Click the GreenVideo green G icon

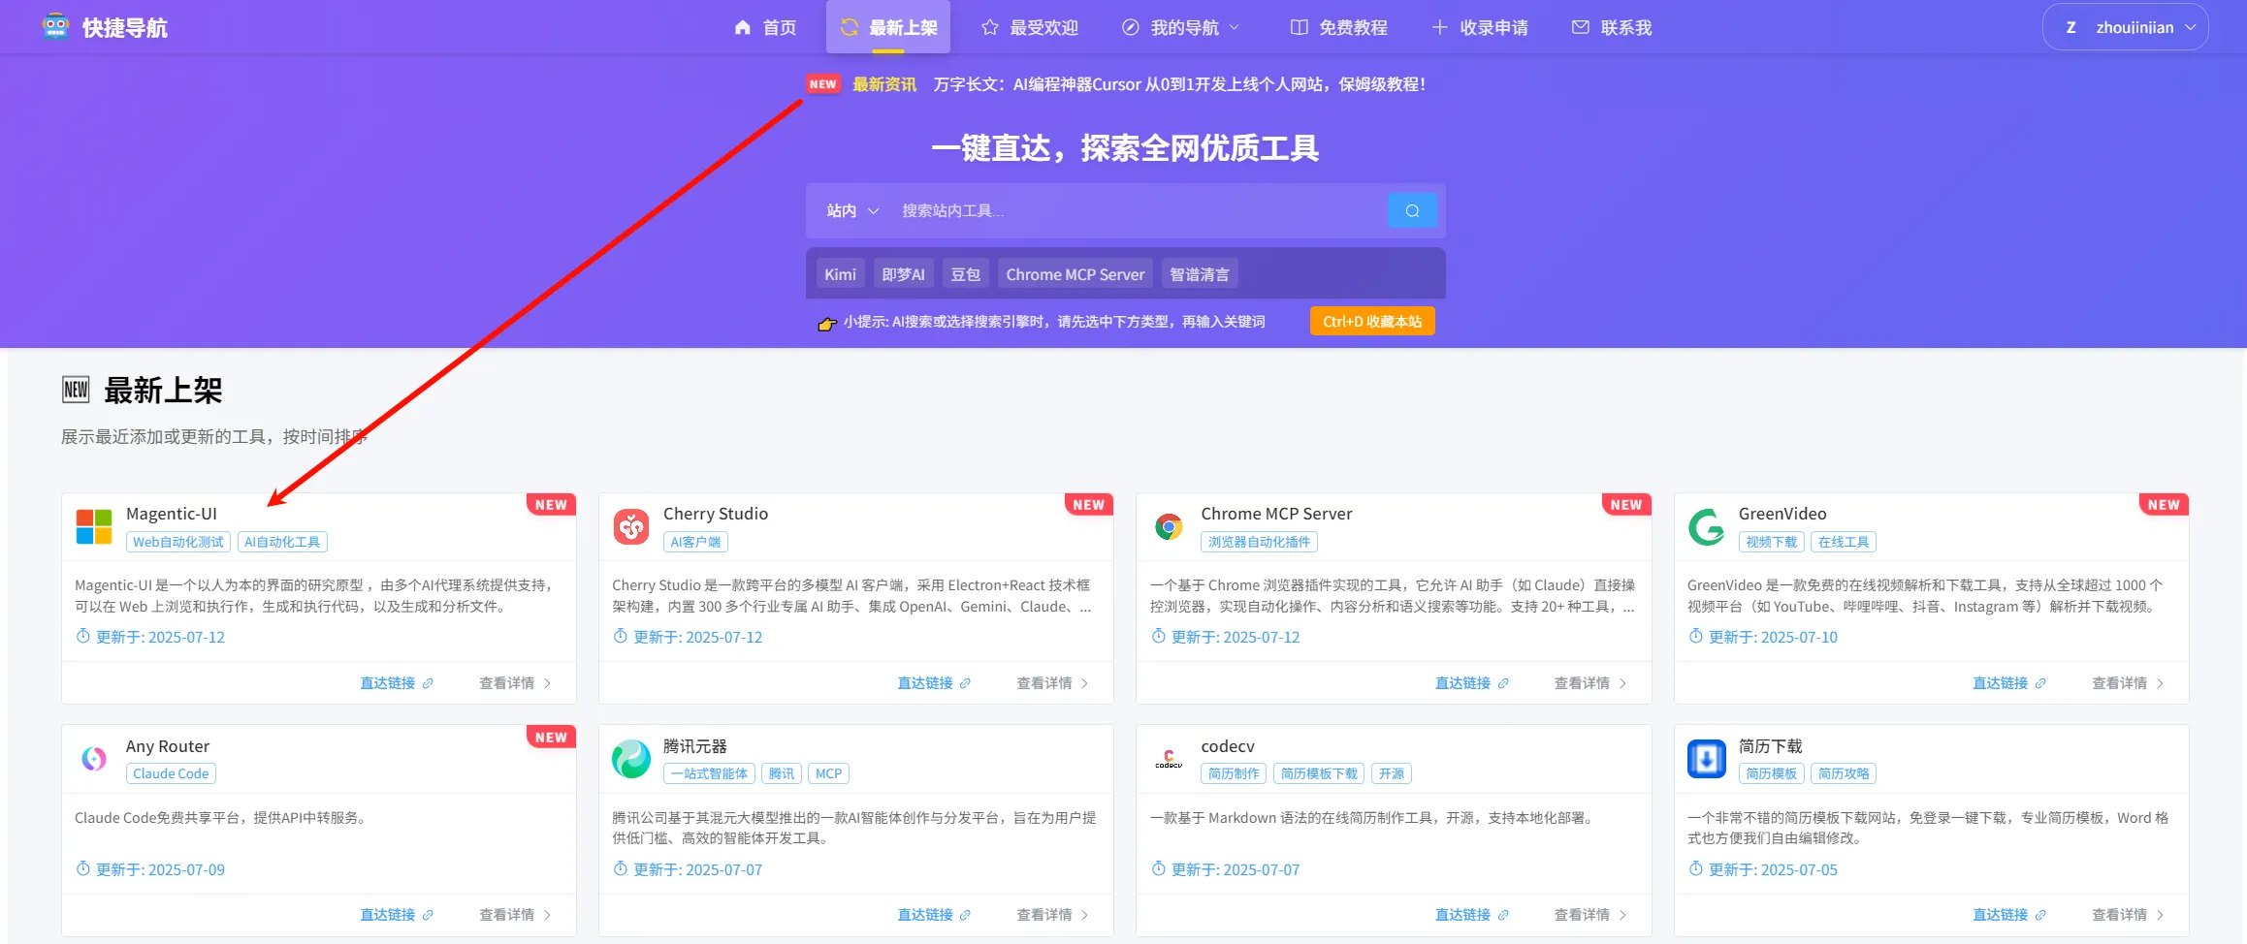pyautogui.click(x=1706, y=525)
